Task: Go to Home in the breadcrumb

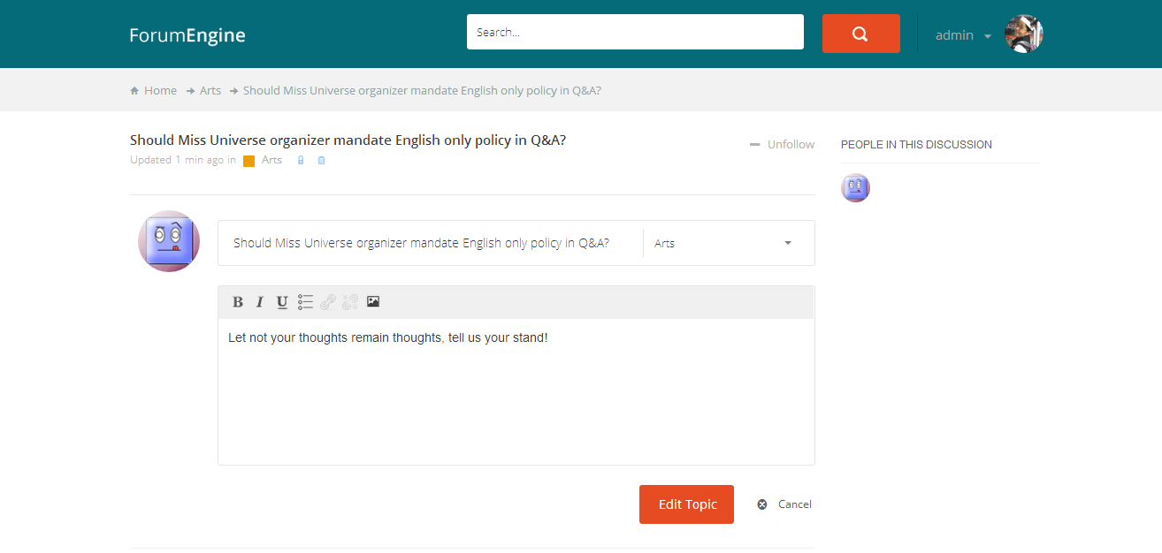Action: 161,90
